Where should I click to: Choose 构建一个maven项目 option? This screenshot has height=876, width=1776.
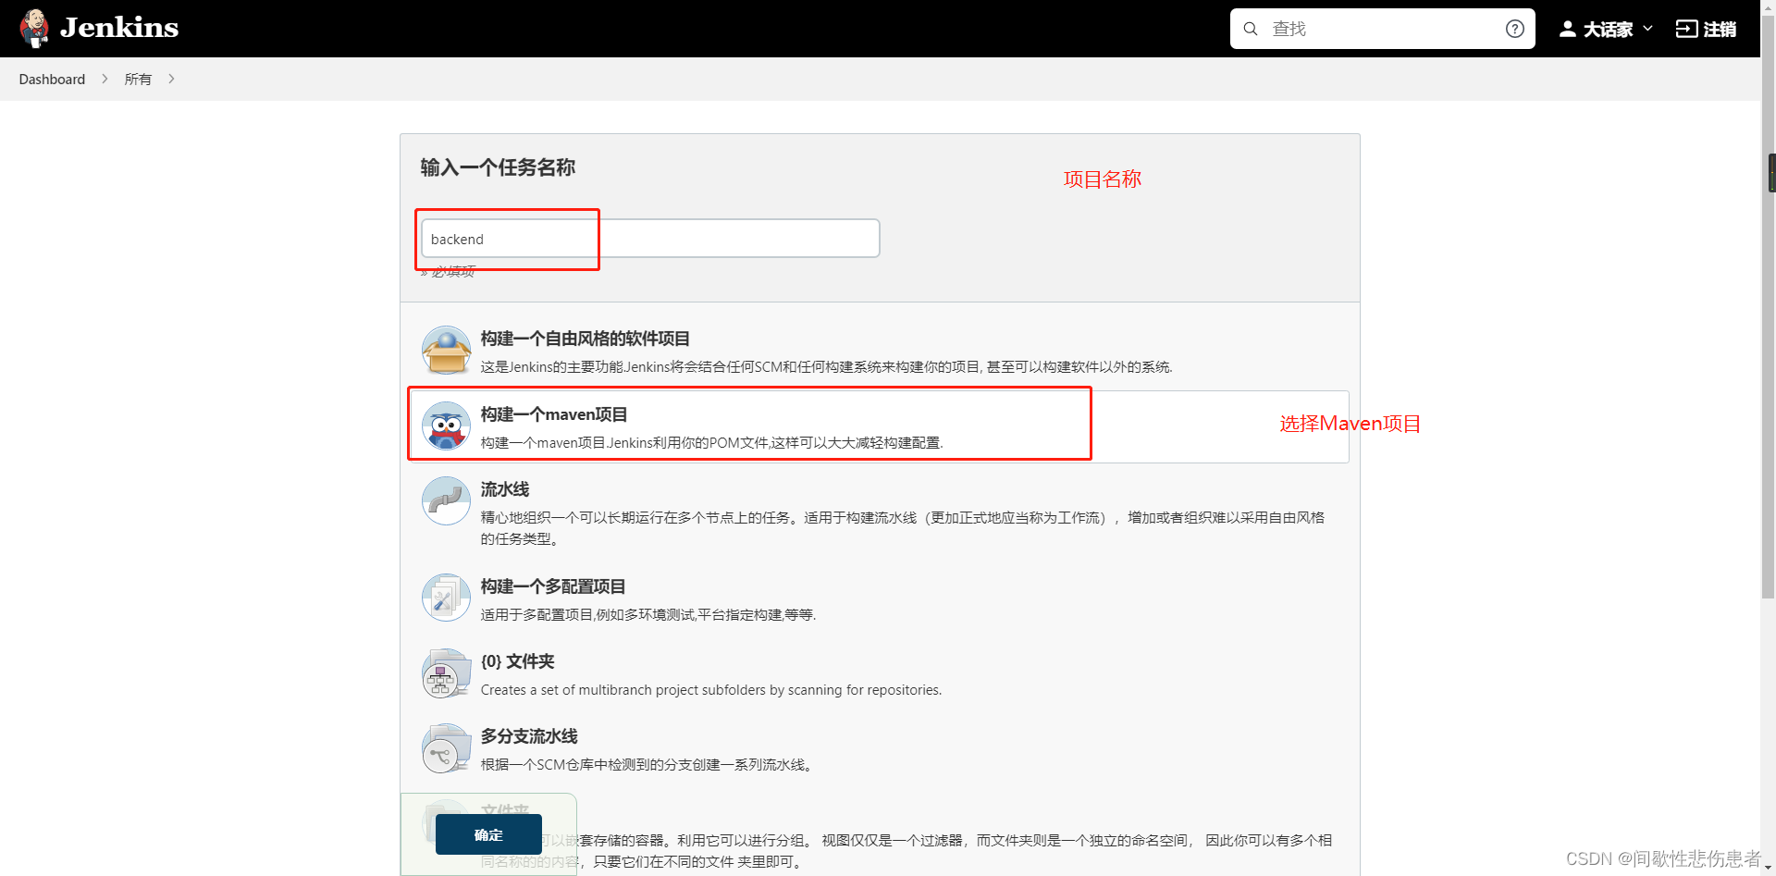pos(554,414)
